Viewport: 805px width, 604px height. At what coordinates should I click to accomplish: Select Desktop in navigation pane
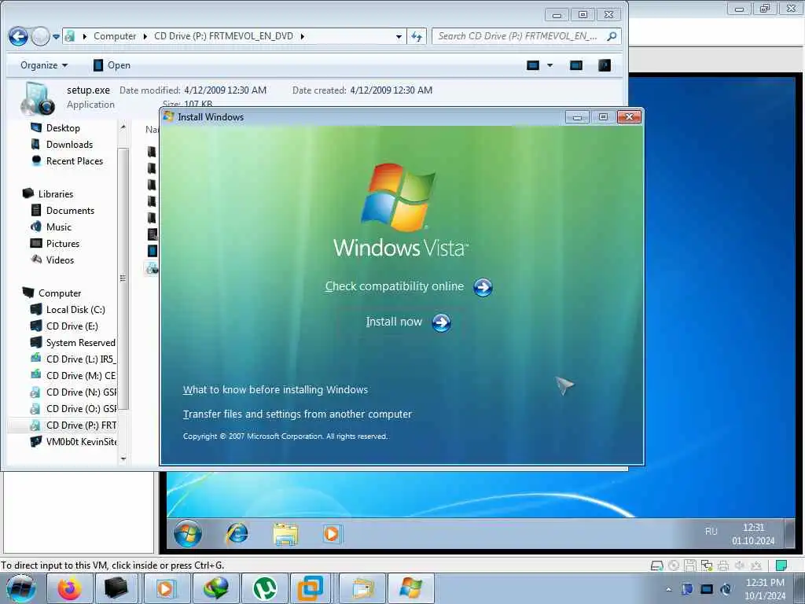[56, 128]
